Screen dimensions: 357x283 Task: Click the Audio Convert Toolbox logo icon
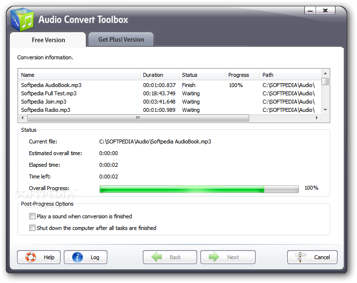[22, 19]
